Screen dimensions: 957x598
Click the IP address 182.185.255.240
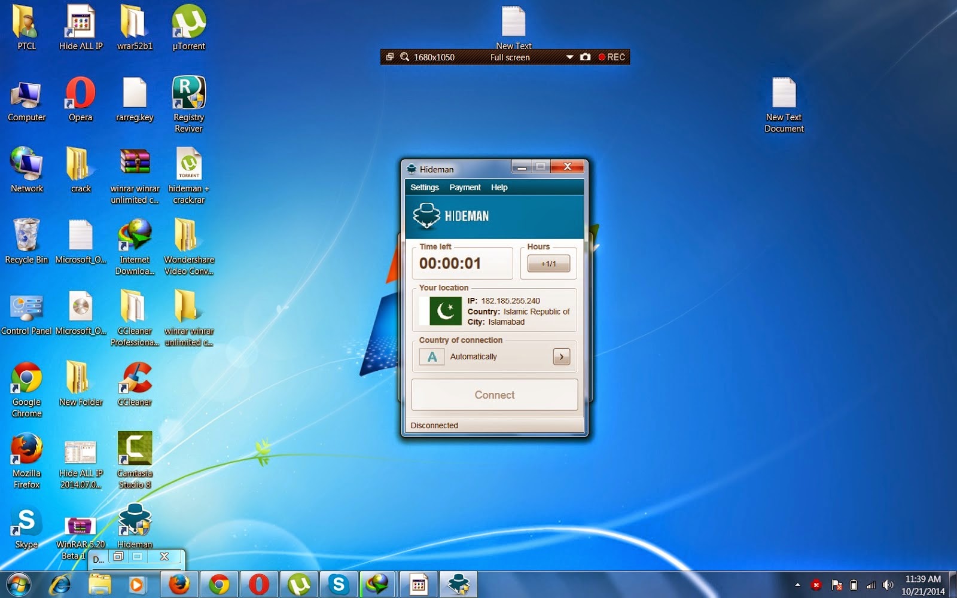click(x=510, y=301)
